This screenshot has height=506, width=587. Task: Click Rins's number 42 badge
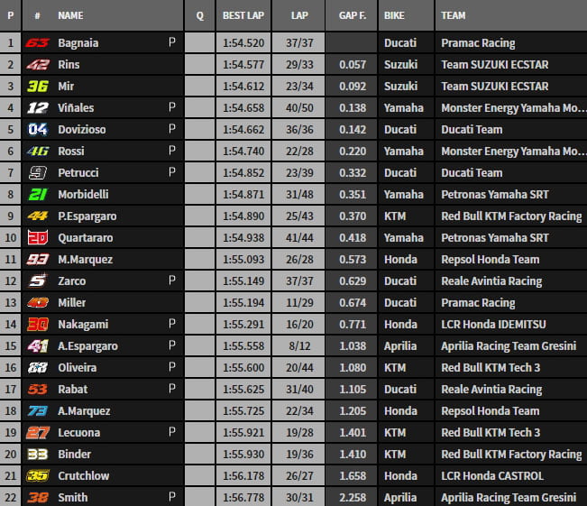pos(38,65)
